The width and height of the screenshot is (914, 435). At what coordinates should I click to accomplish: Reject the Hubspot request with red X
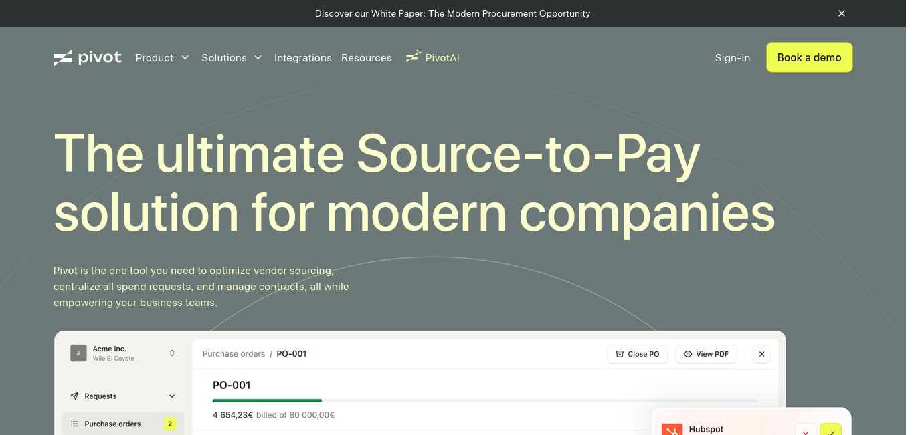tap(806, 431)
